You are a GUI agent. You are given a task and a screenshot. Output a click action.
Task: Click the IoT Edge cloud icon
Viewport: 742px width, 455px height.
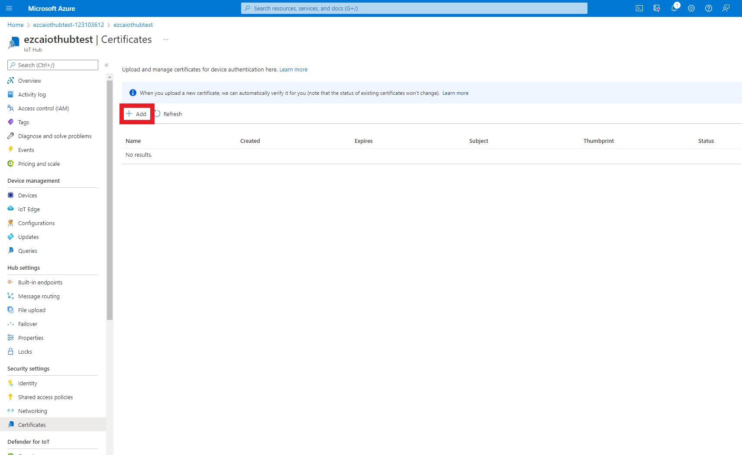tap(11, 209)
